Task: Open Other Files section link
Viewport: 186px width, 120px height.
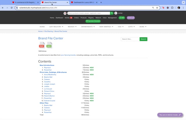Action: click(44, 103)
